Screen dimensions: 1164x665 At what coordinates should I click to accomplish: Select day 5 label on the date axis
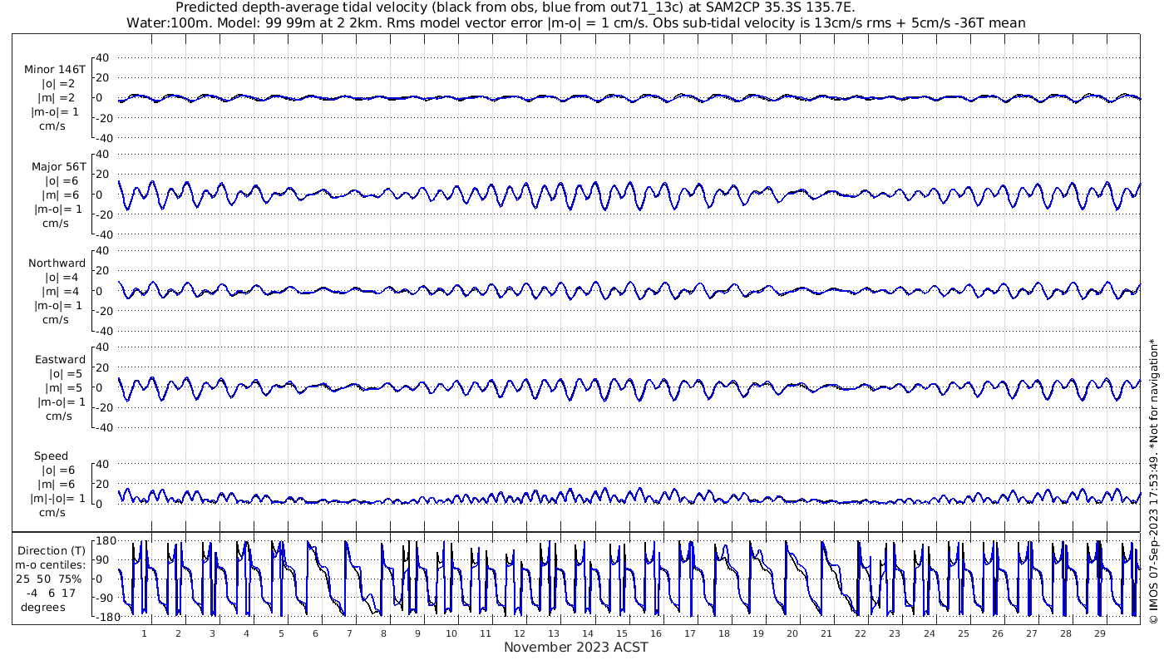click(x=281, y=633)
